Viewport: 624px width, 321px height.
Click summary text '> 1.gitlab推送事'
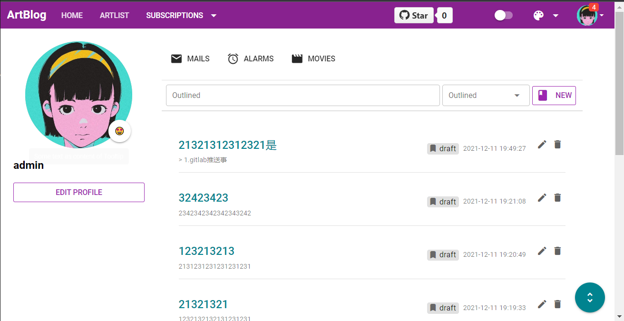203,160
